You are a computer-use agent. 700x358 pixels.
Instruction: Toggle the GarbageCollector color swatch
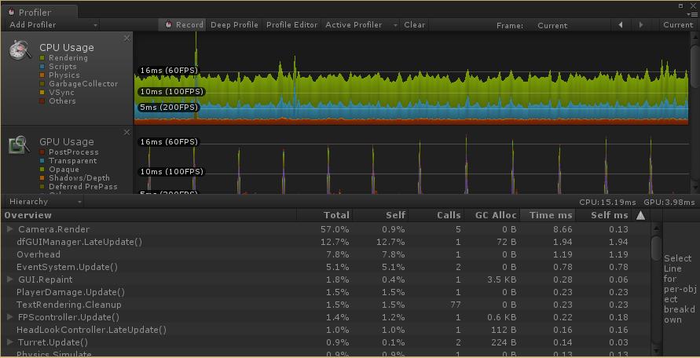pos(42,84)
